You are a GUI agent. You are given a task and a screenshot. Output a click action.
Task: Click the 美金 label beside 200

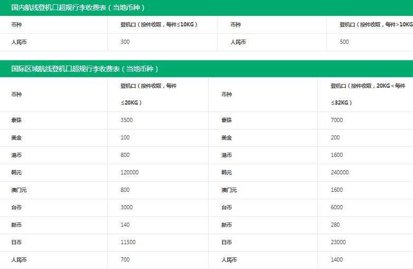(x=227, y=138)
